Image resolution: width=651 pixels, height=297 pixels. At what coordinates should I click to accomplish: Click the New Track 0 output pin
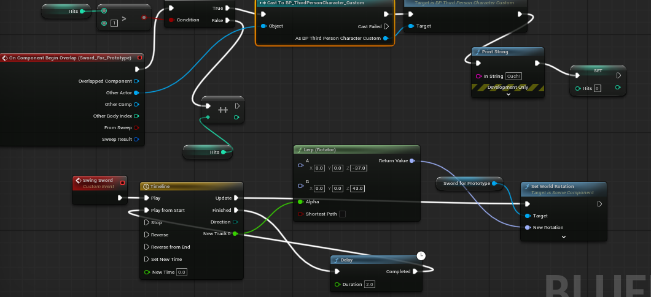(x=235, y=234)
